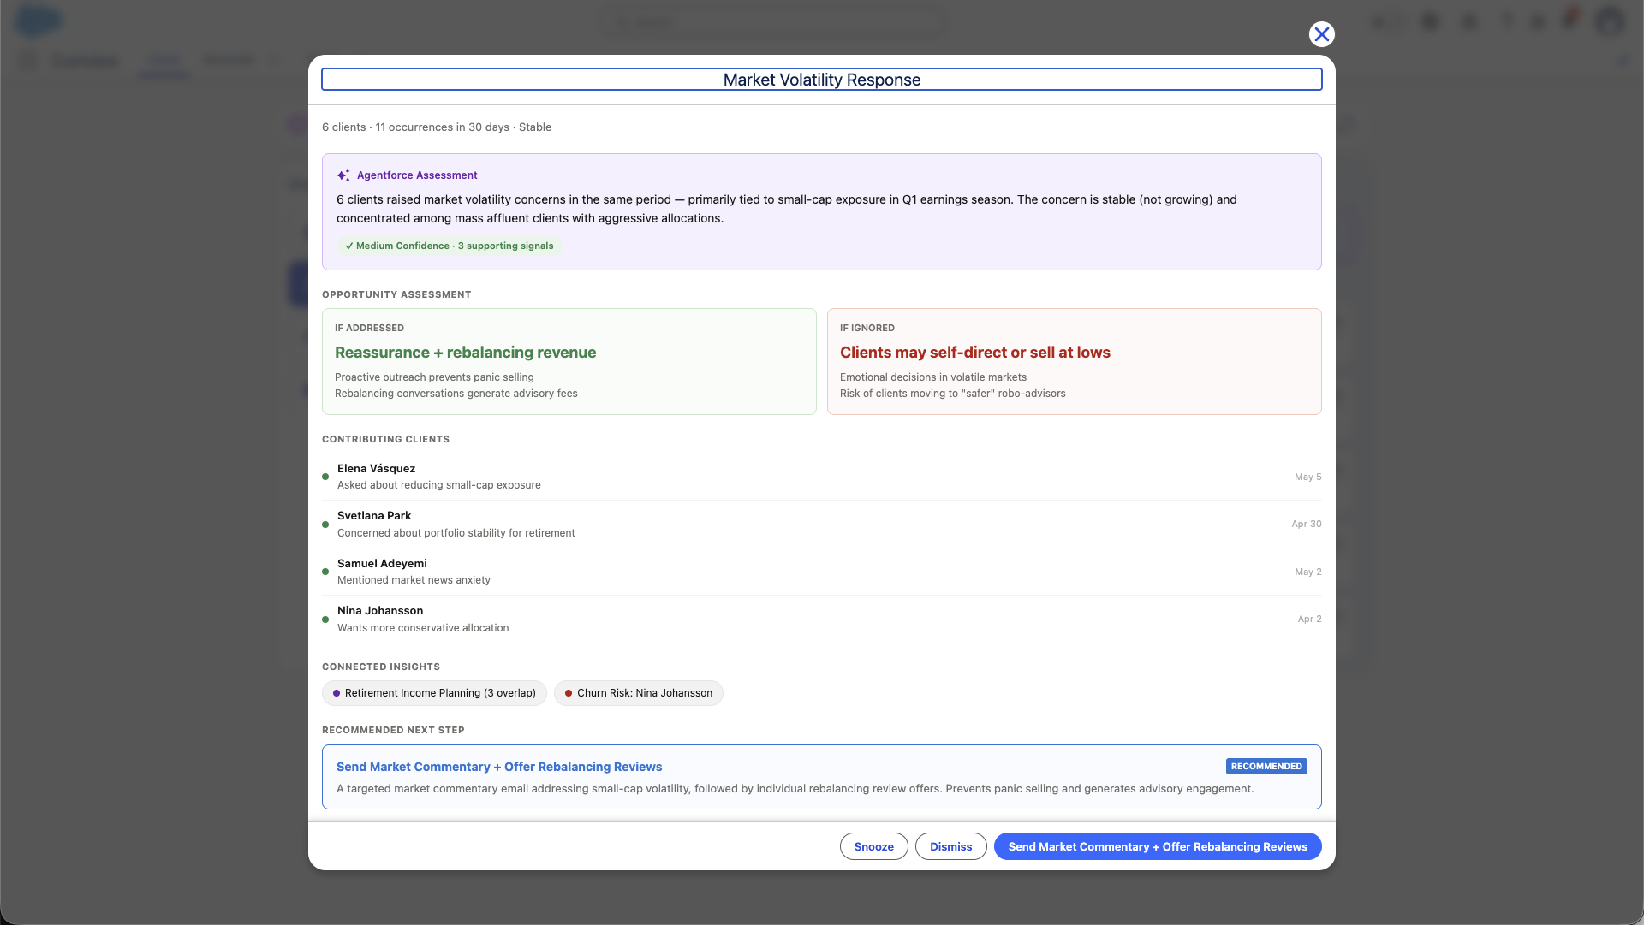Screen dimensions: 1644x925
Task: Click Send Market Commentary + Offer Rebalancing Reviews button
Action: [x=1158, y=846]
